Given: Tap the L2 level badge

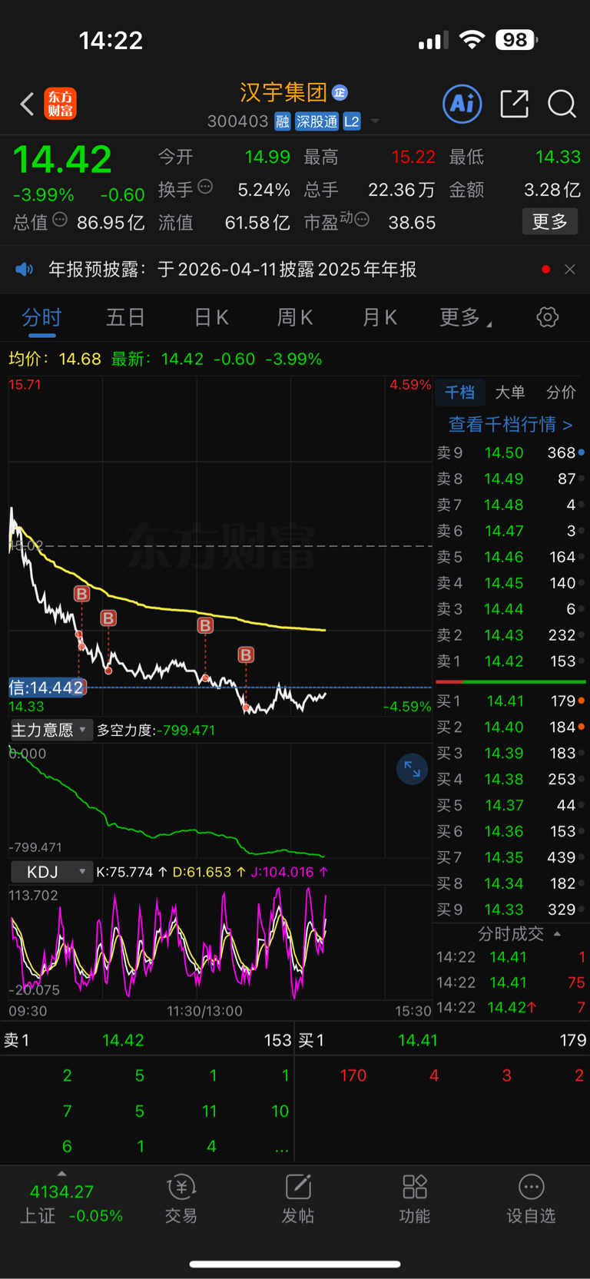Looking at the screenshot, I should point(352,121).
